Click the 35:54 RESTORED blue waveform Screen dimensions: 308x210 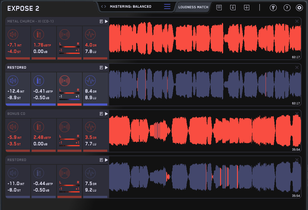205,177
